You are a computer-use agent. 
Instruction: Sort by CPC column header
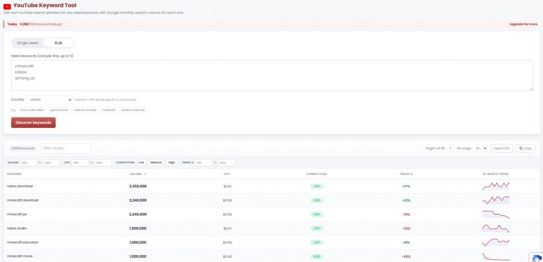click(227, 174)
